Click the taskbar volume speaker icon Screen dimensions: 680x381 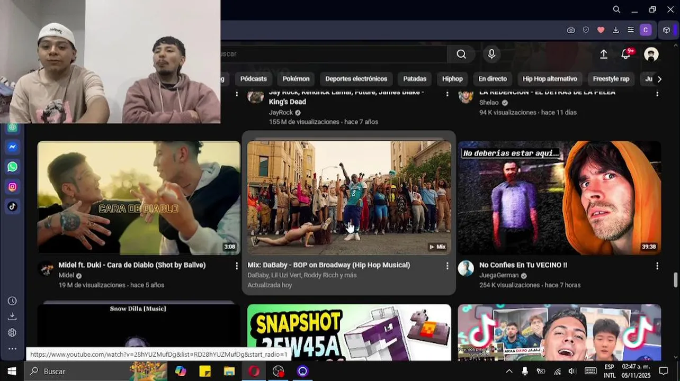click(x=572, y=371)
